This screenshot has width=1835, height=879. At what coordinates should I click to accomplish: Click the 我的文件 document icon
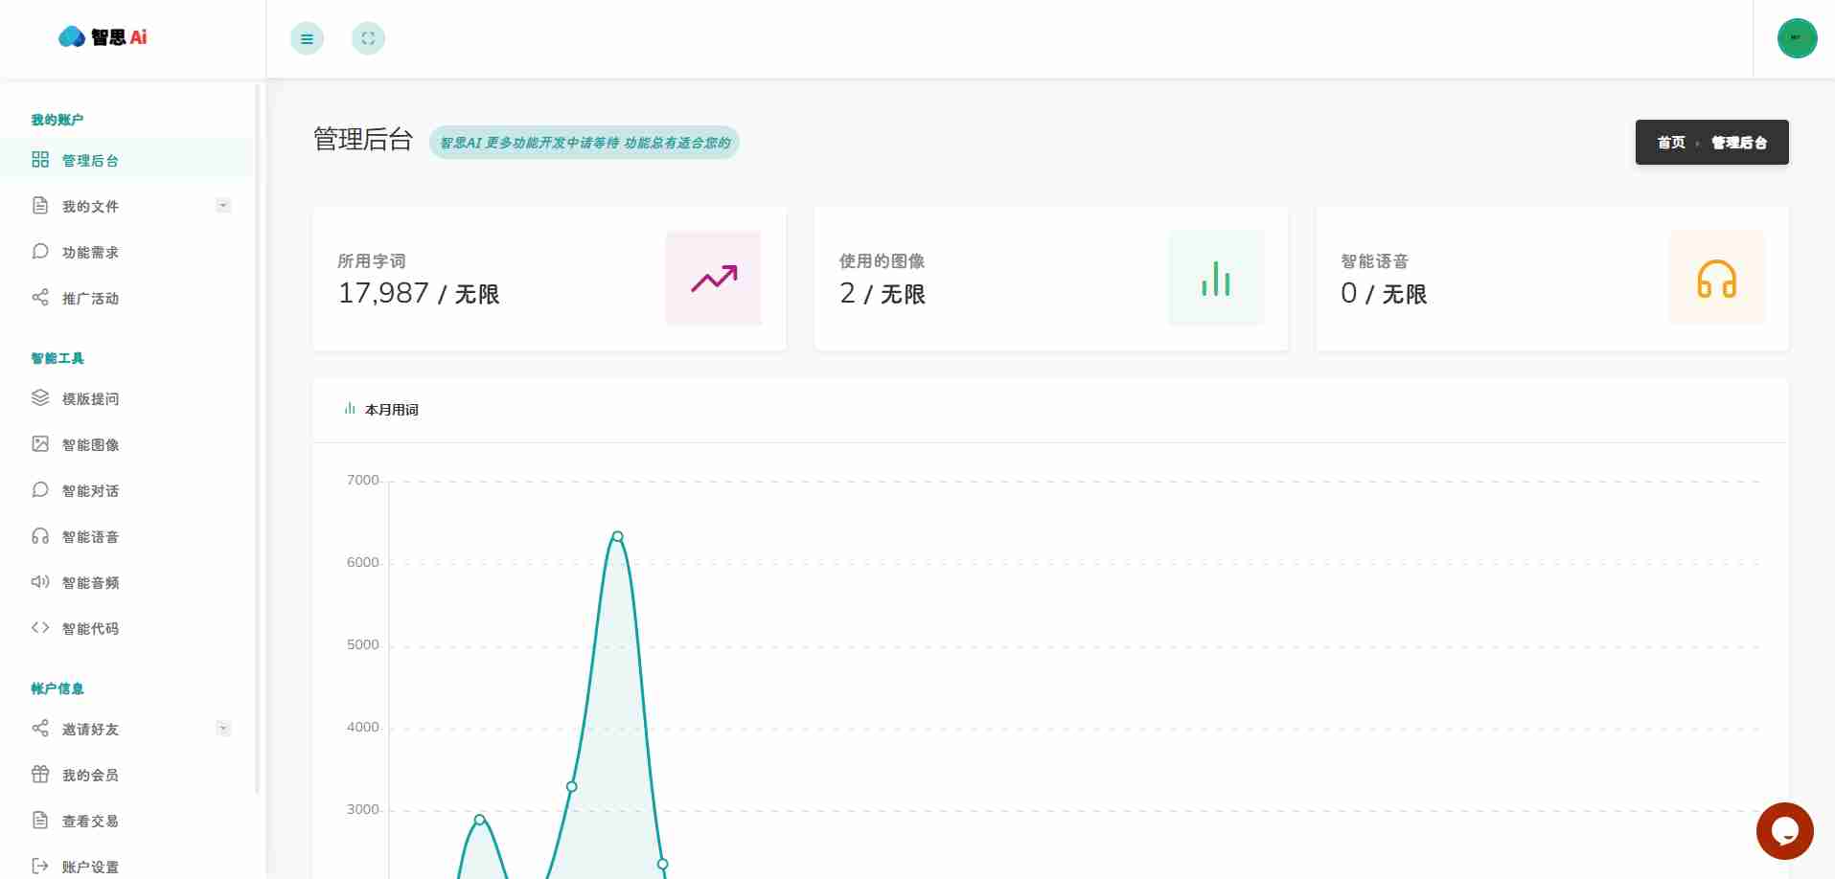tap(40, 206)
